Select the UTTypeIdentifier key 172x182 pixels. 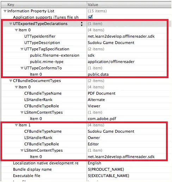(40, 36)
